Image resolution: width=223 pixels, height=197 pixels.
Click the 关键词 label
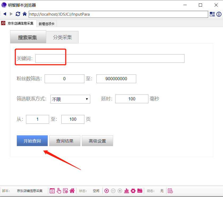point(25,59)
